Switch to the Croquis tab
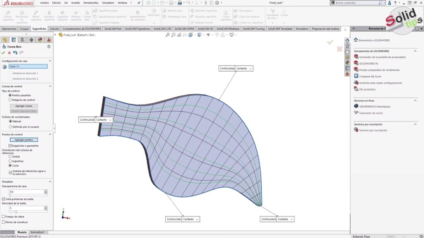 click(x=24, y=29)
